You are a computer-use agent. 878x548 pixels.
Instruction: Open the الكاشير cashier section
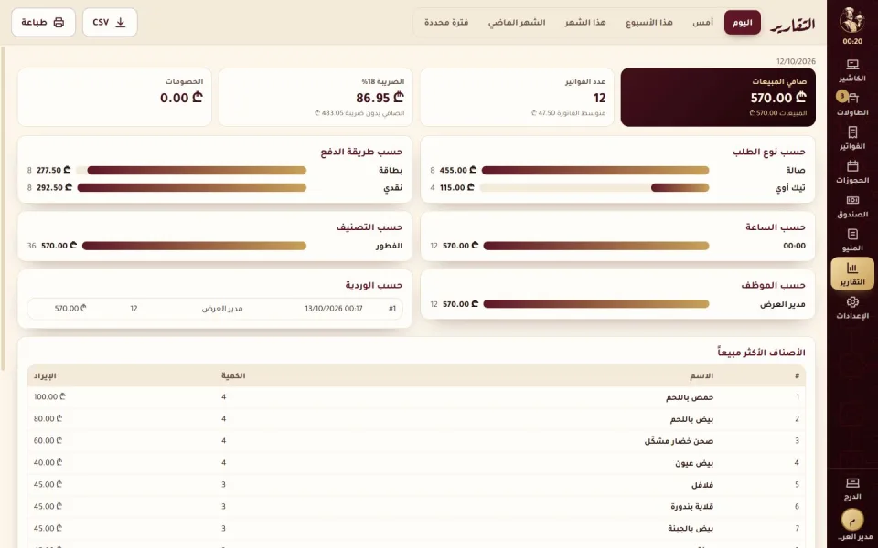(x=852, y=71)
